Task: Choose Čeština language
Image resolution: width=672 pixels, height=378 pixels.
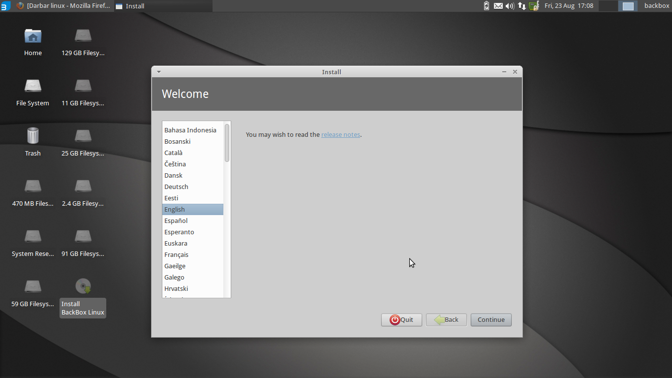Action: coord(193,164)
